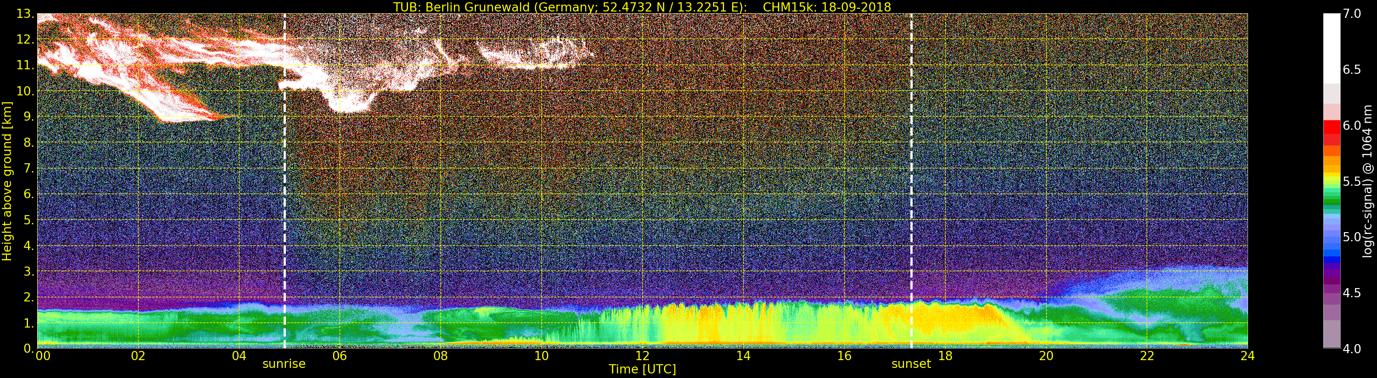1377x378 pixels.
Task: Click the height axis tick "10."
Action: coord(25,91)
